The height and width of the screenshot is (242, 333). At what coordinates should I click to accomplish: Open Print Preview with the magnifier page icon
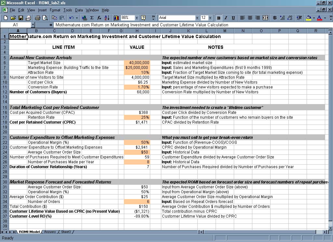pyautogui.click(x=45, y=18)
